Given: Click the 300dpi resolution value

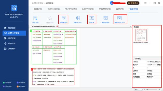Looking at the screenshot, I should point(150,71).
